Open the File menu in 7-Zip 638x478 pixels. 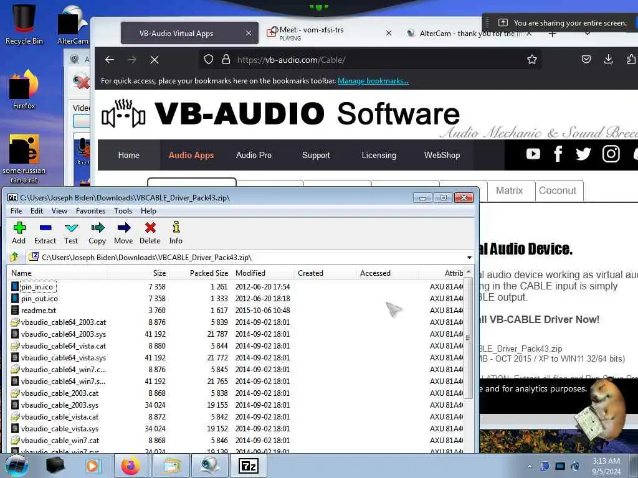[x=16, y=210]
